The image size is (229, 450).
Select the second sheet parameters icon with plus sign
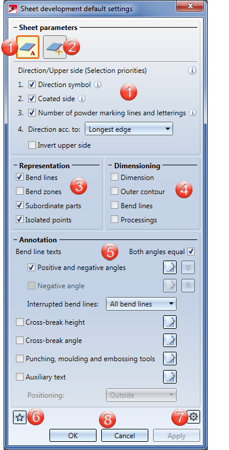(x=55, y=47)
